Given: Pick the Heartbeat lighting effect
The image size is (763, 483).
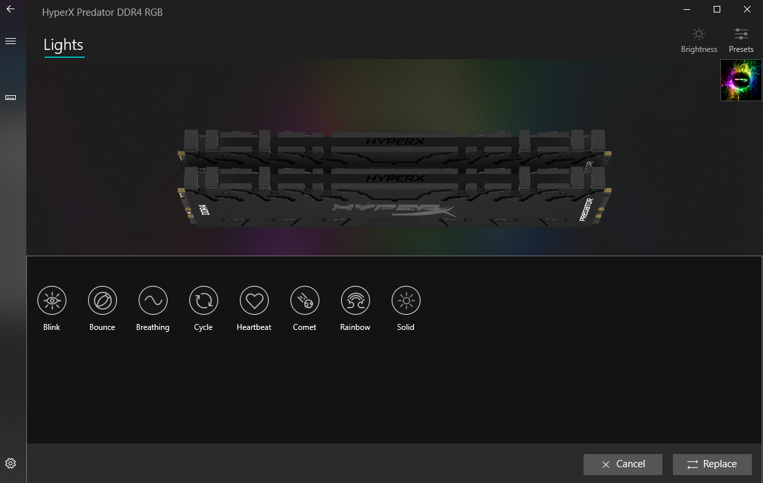Looking at the screenshot, I should click(254, 300).
